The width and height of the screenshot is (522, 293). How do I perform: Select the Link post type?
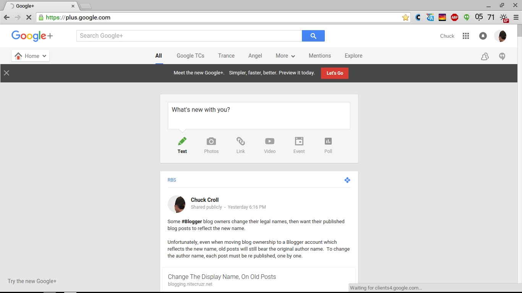[241, 145]
